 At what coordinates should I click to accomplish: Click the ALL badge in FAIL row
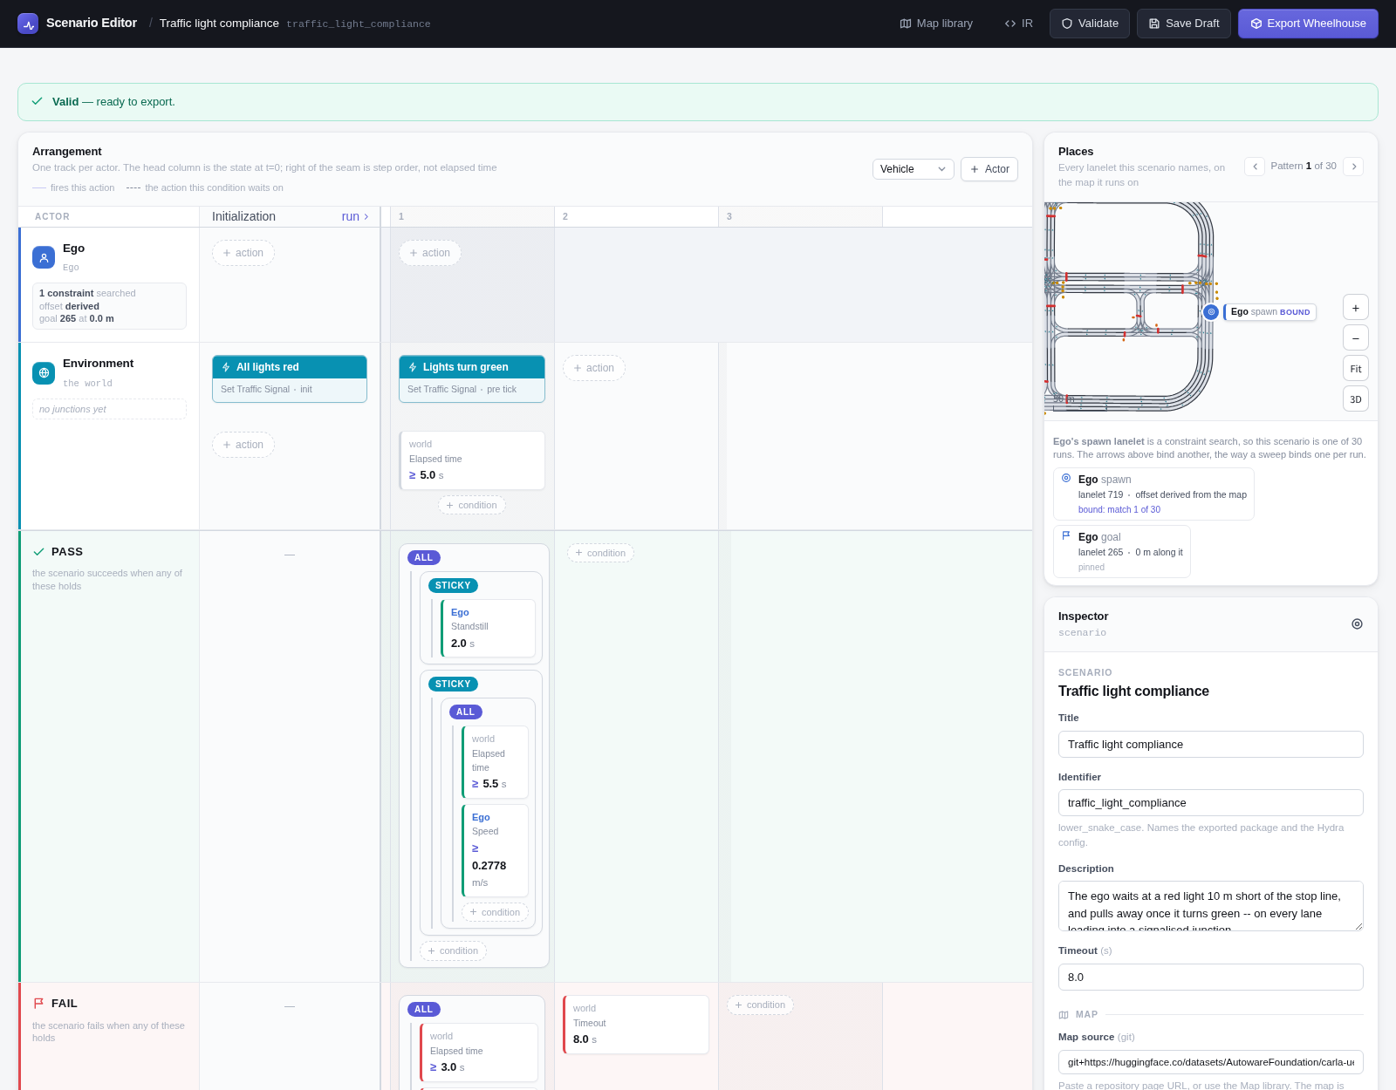click(x=424, y=1009)
